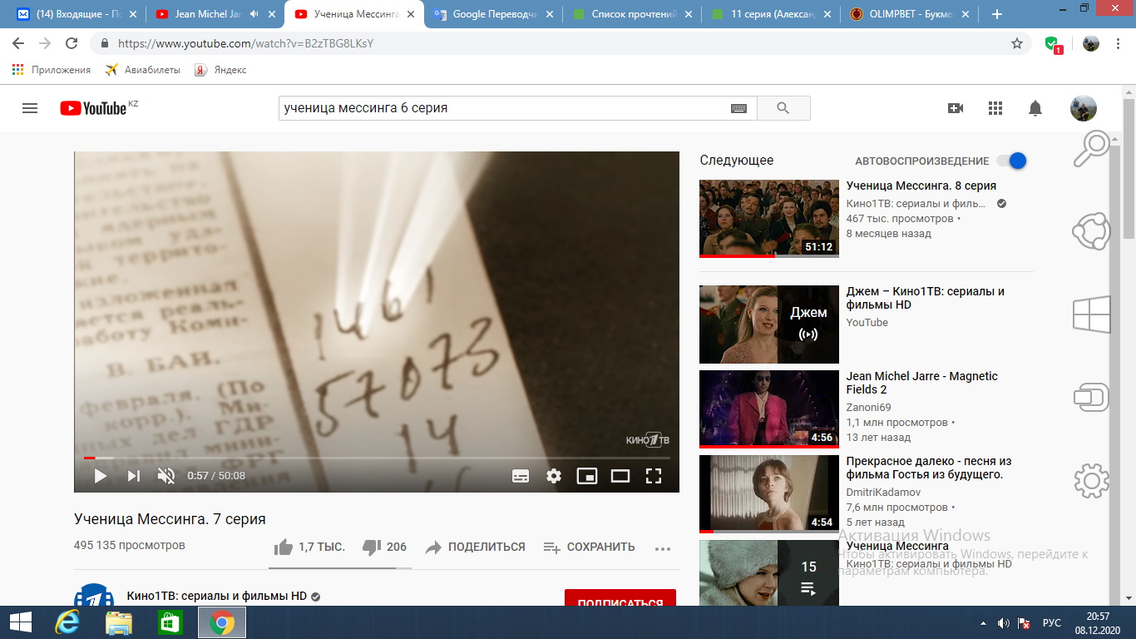Open the Jean Michel Jarre Magnetic Fields 2 video
The width and height of the screenshot is (1136, 639).
click(922, 383)
